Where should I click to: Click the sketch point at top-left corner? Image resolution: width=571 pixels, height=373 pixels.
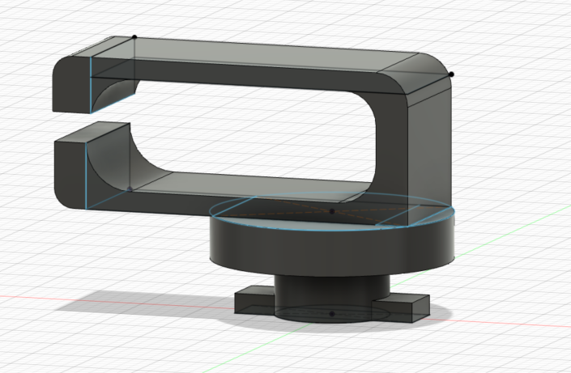tap(134, 37)
